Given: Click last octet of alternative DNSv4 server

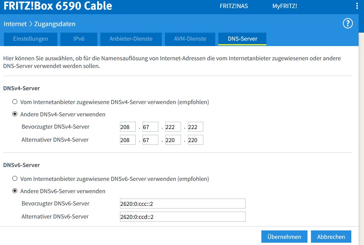Looking at the screenshot, I should pos(195,140).
